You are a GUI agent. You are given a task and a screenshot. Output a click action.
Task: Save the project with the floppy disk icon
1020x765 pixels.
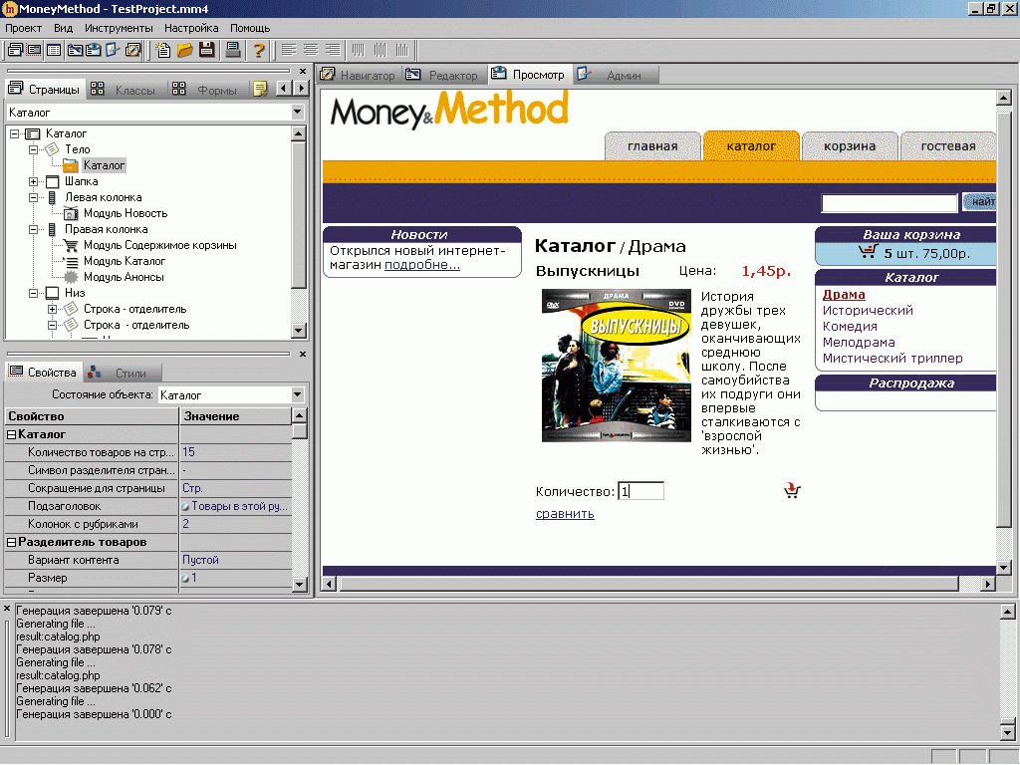point(207,50)
